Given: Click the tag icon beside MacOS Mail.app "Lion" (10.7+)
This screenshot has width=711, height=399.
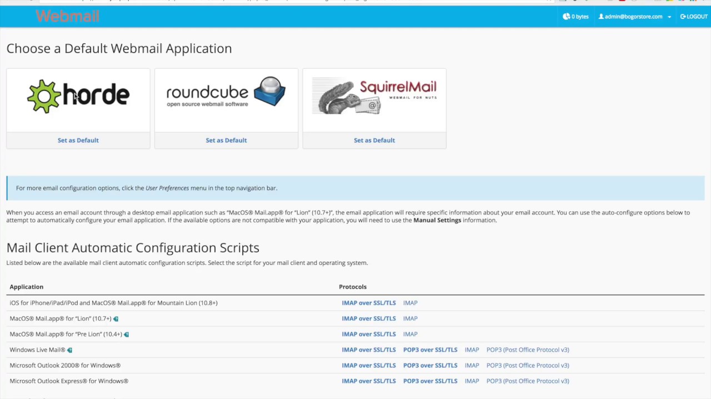Looking at the screenshot, I should point(116,319).
